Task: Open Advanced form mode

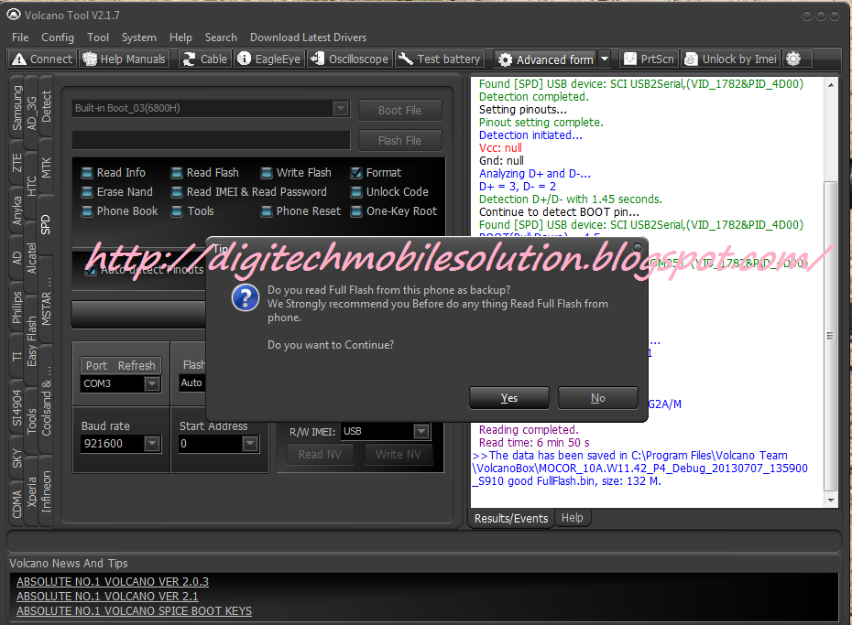Action: click(x=546, y=59)
